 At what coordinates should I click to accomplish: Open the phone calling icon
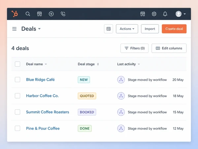point(63,14)
